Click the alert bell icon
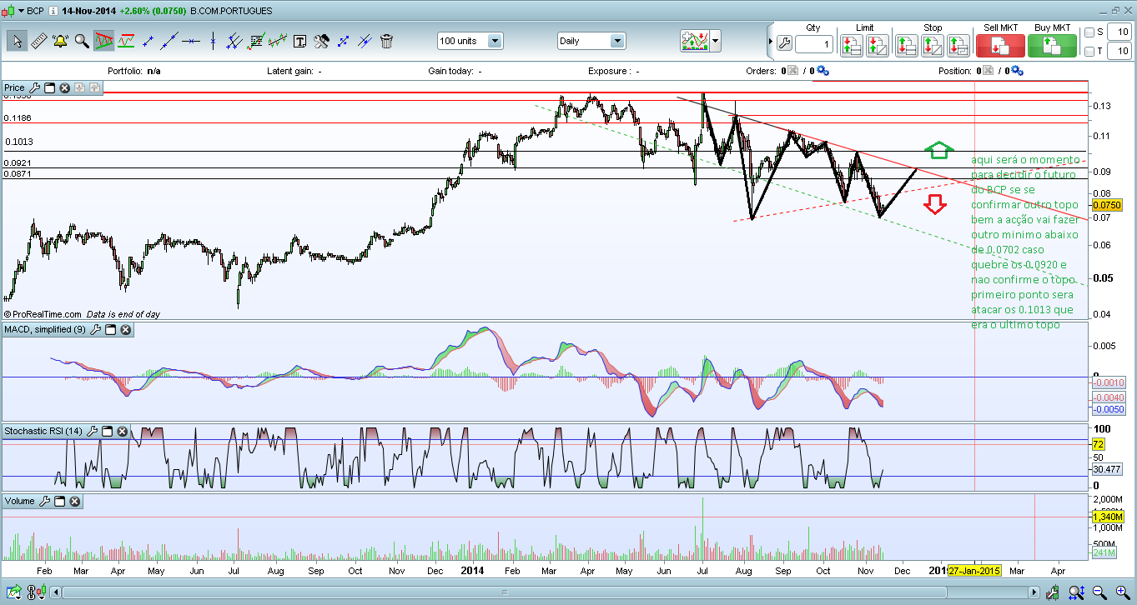Viewport: 1137px width, 605px height. [x=60, y=41]
